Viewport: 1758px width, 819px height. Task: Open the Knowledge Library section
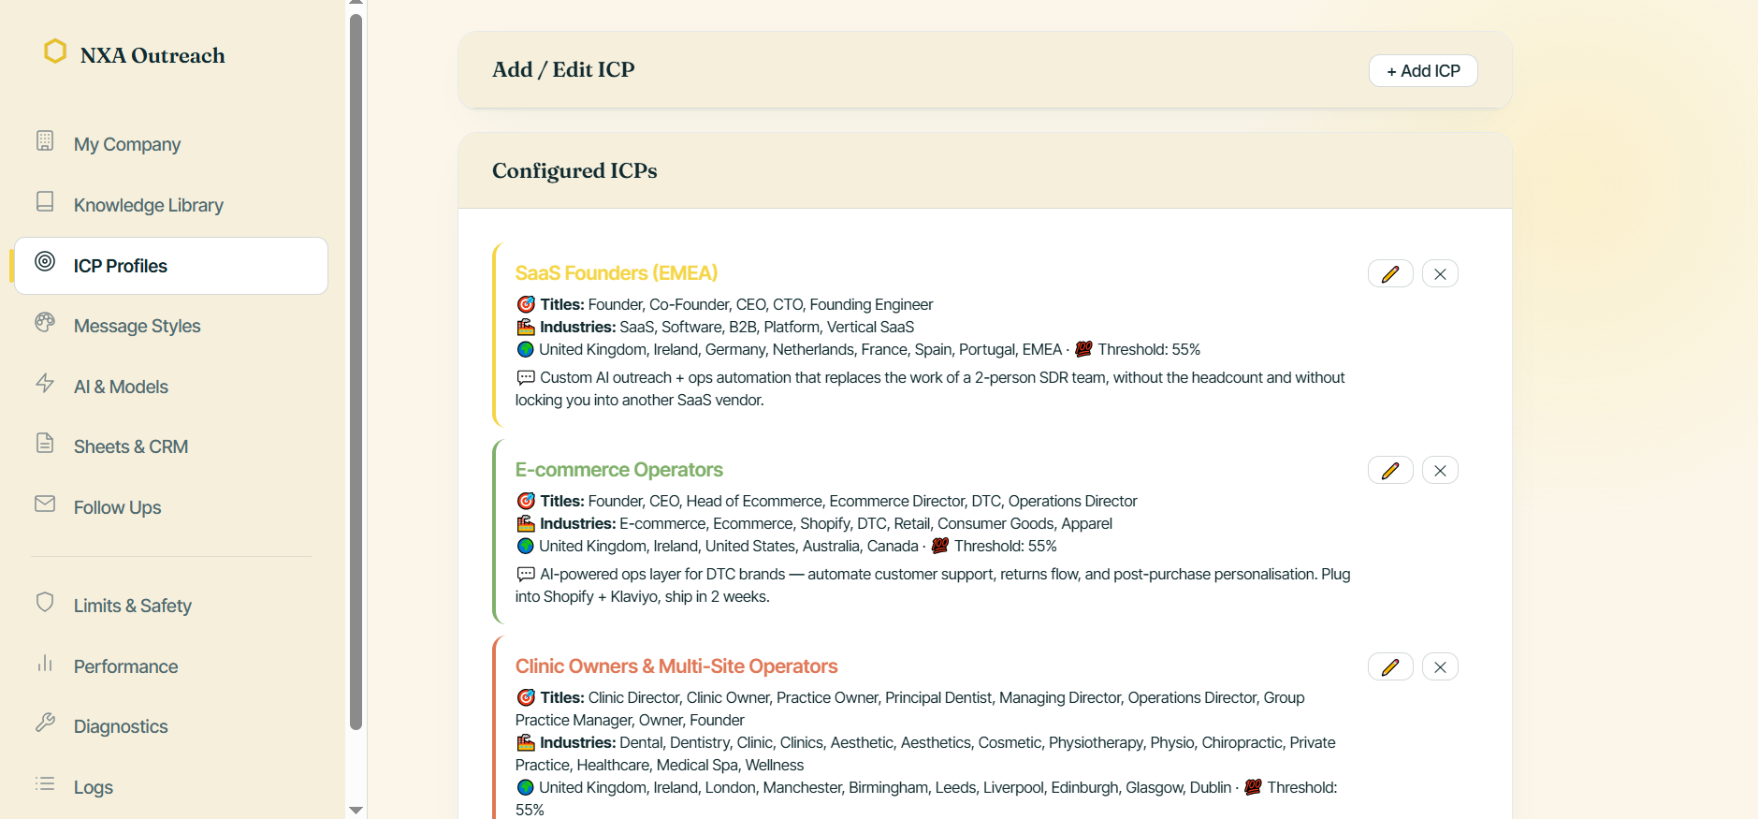click(171, 205)
